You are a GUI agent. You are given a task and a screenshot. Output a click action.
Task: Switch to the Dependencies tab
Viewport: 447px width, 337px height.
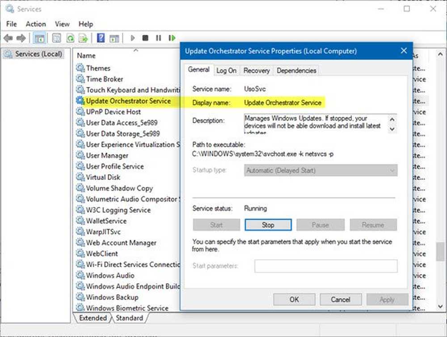pos(297,70)
